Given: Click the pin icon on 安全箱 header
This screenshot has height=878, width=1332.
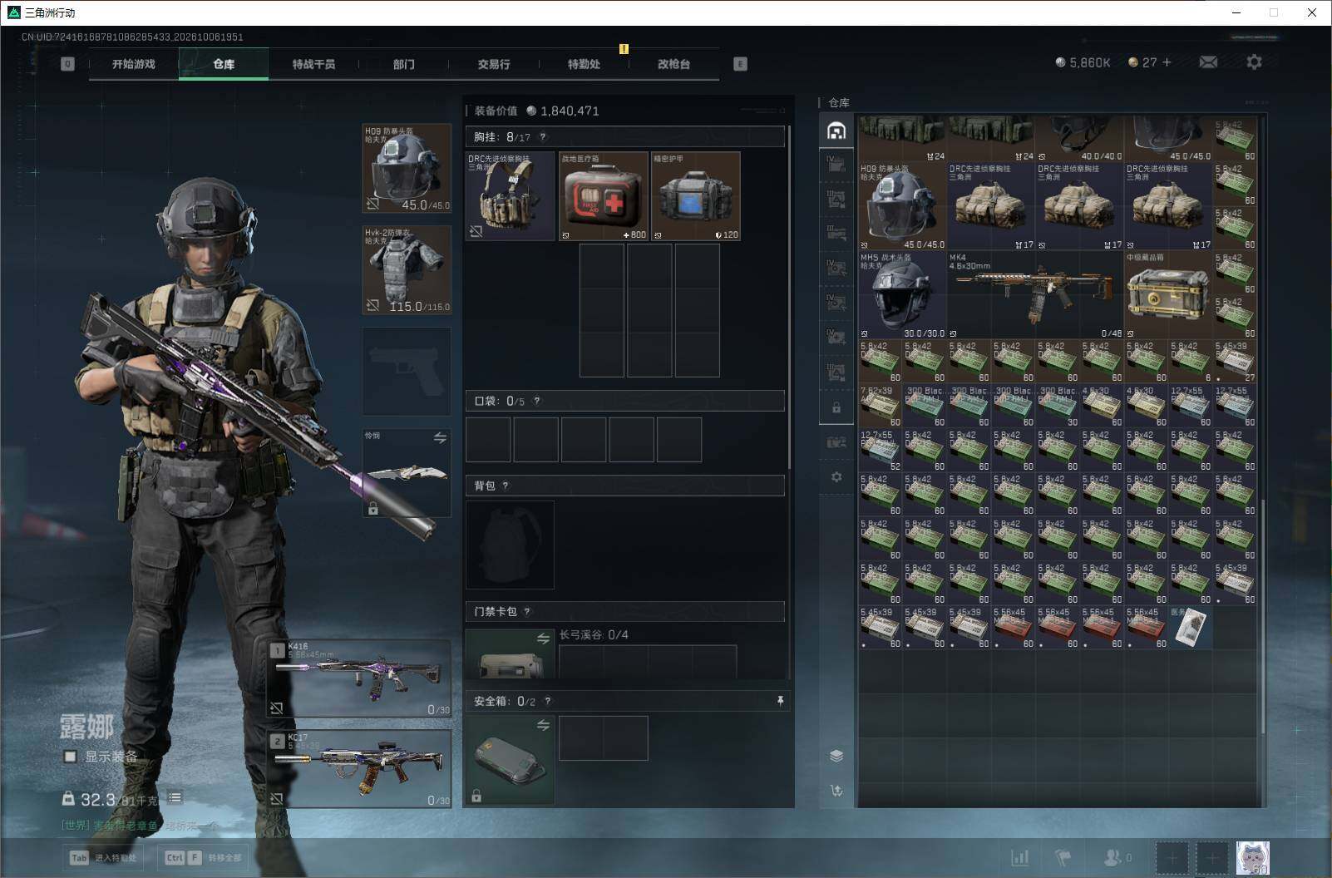Looking at the screenshot, I should [780, 701].
